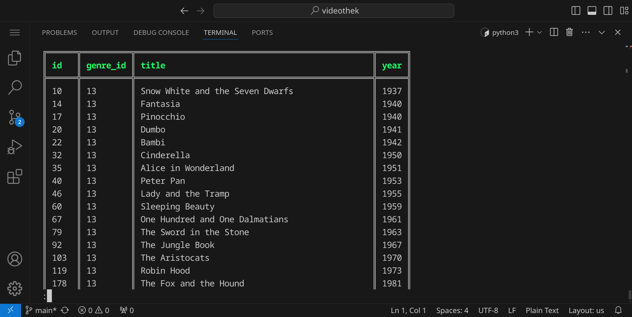Open the terminal more actions ellipsis menu
Image resolution: width=632 pixels, height=317 pixels.
click(x=585, y=32)
